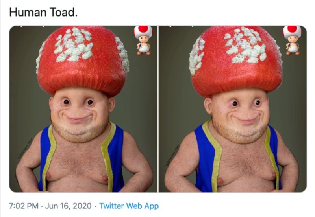The width and height of the screenshot is (315, 217).
Task: Click blue vest in the right image
Action: 205,157
